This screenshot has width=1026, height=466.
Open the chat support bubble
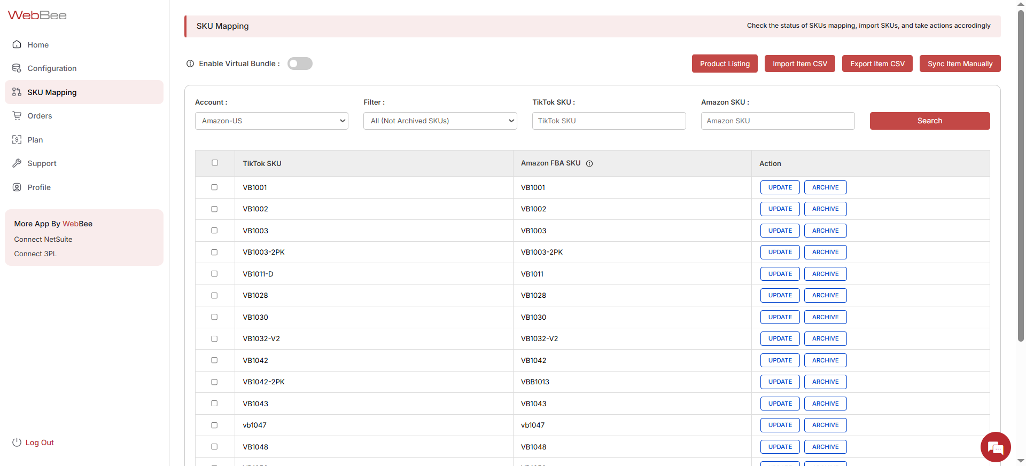995,447
